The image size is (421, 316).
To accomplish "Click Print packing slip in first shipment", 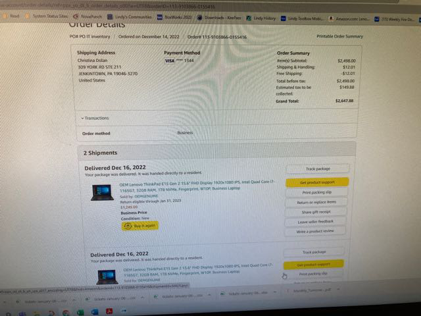I will [316, 192].
